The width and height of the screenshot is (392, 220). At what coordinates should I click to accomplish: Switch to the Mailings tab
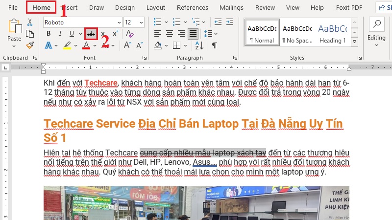pos(231,8)
